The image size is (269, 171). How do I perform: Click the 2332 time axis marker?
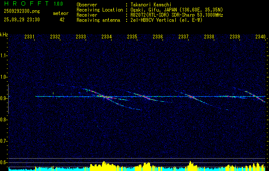point(55,36)
